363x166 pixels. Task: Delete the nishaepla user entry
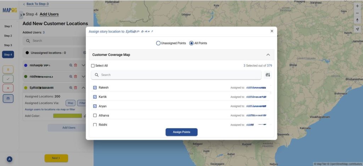pos(76,65)
